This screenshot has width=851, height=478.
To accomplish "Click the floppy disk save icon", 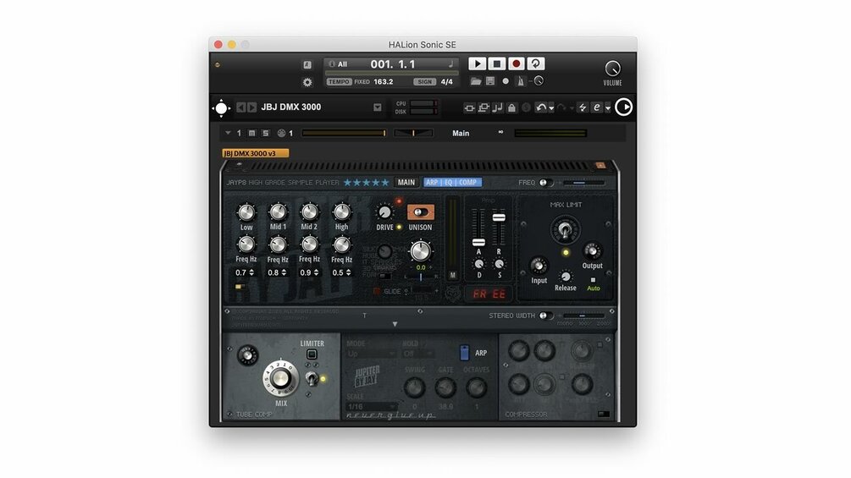I will 490,81.
